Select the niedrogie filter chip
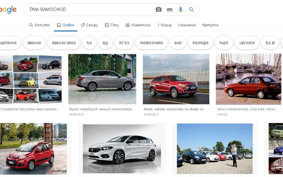283x177 pixels. [200, 43]
